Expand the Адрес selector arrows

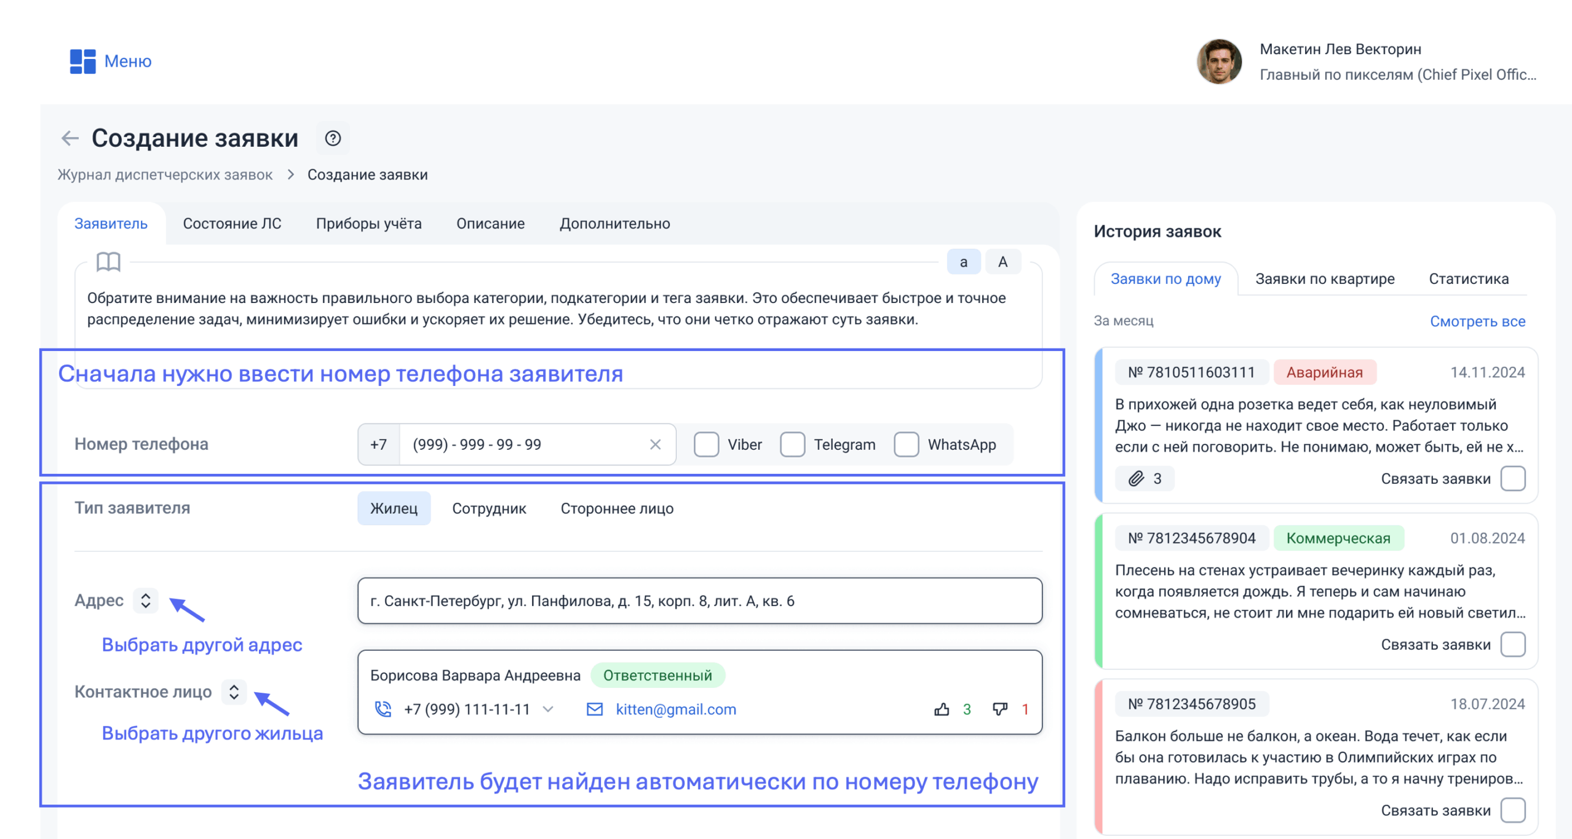pyautogui.click(x=146, y=601)
